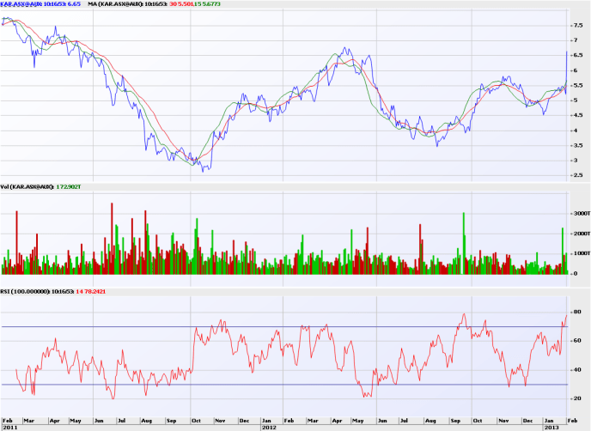The height and width of the screenshot is (431, 591).
Task: Click the 7.5 price axis label
Action: coord(578,26)
